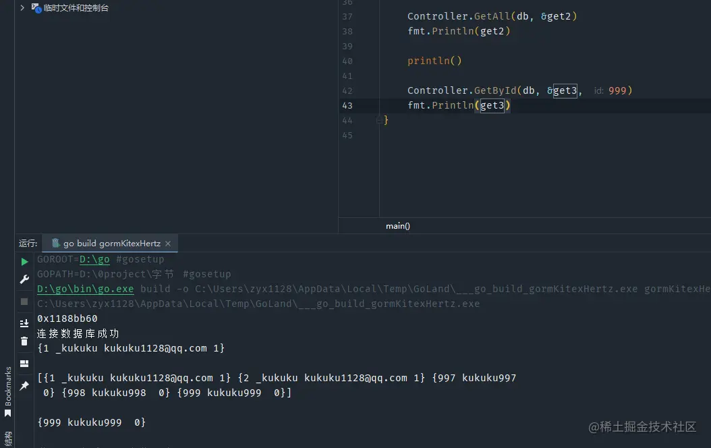Click the main() breadcrumb
The height and width of the screenshot is (448, 711).
click(x=398, y=226)
